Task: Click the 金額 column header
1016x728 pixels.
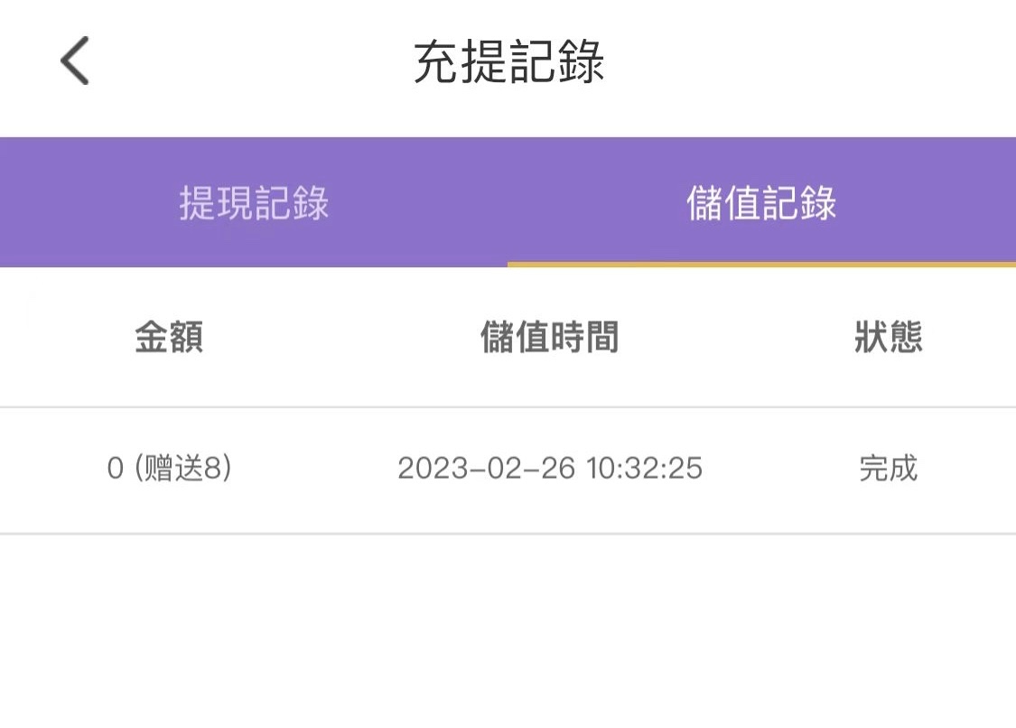Action: coord(169,338)
